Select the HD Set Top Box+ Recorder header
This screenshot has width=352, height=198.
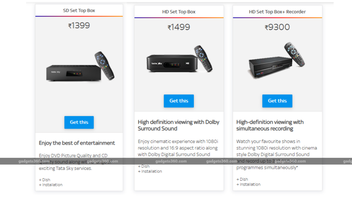277,11
